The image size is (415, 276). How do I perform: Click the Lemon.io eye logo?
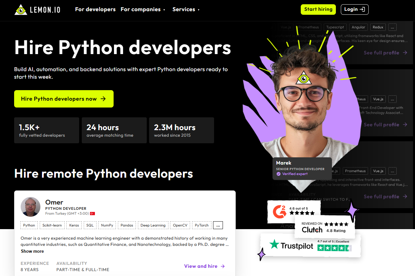coord(21,10)
